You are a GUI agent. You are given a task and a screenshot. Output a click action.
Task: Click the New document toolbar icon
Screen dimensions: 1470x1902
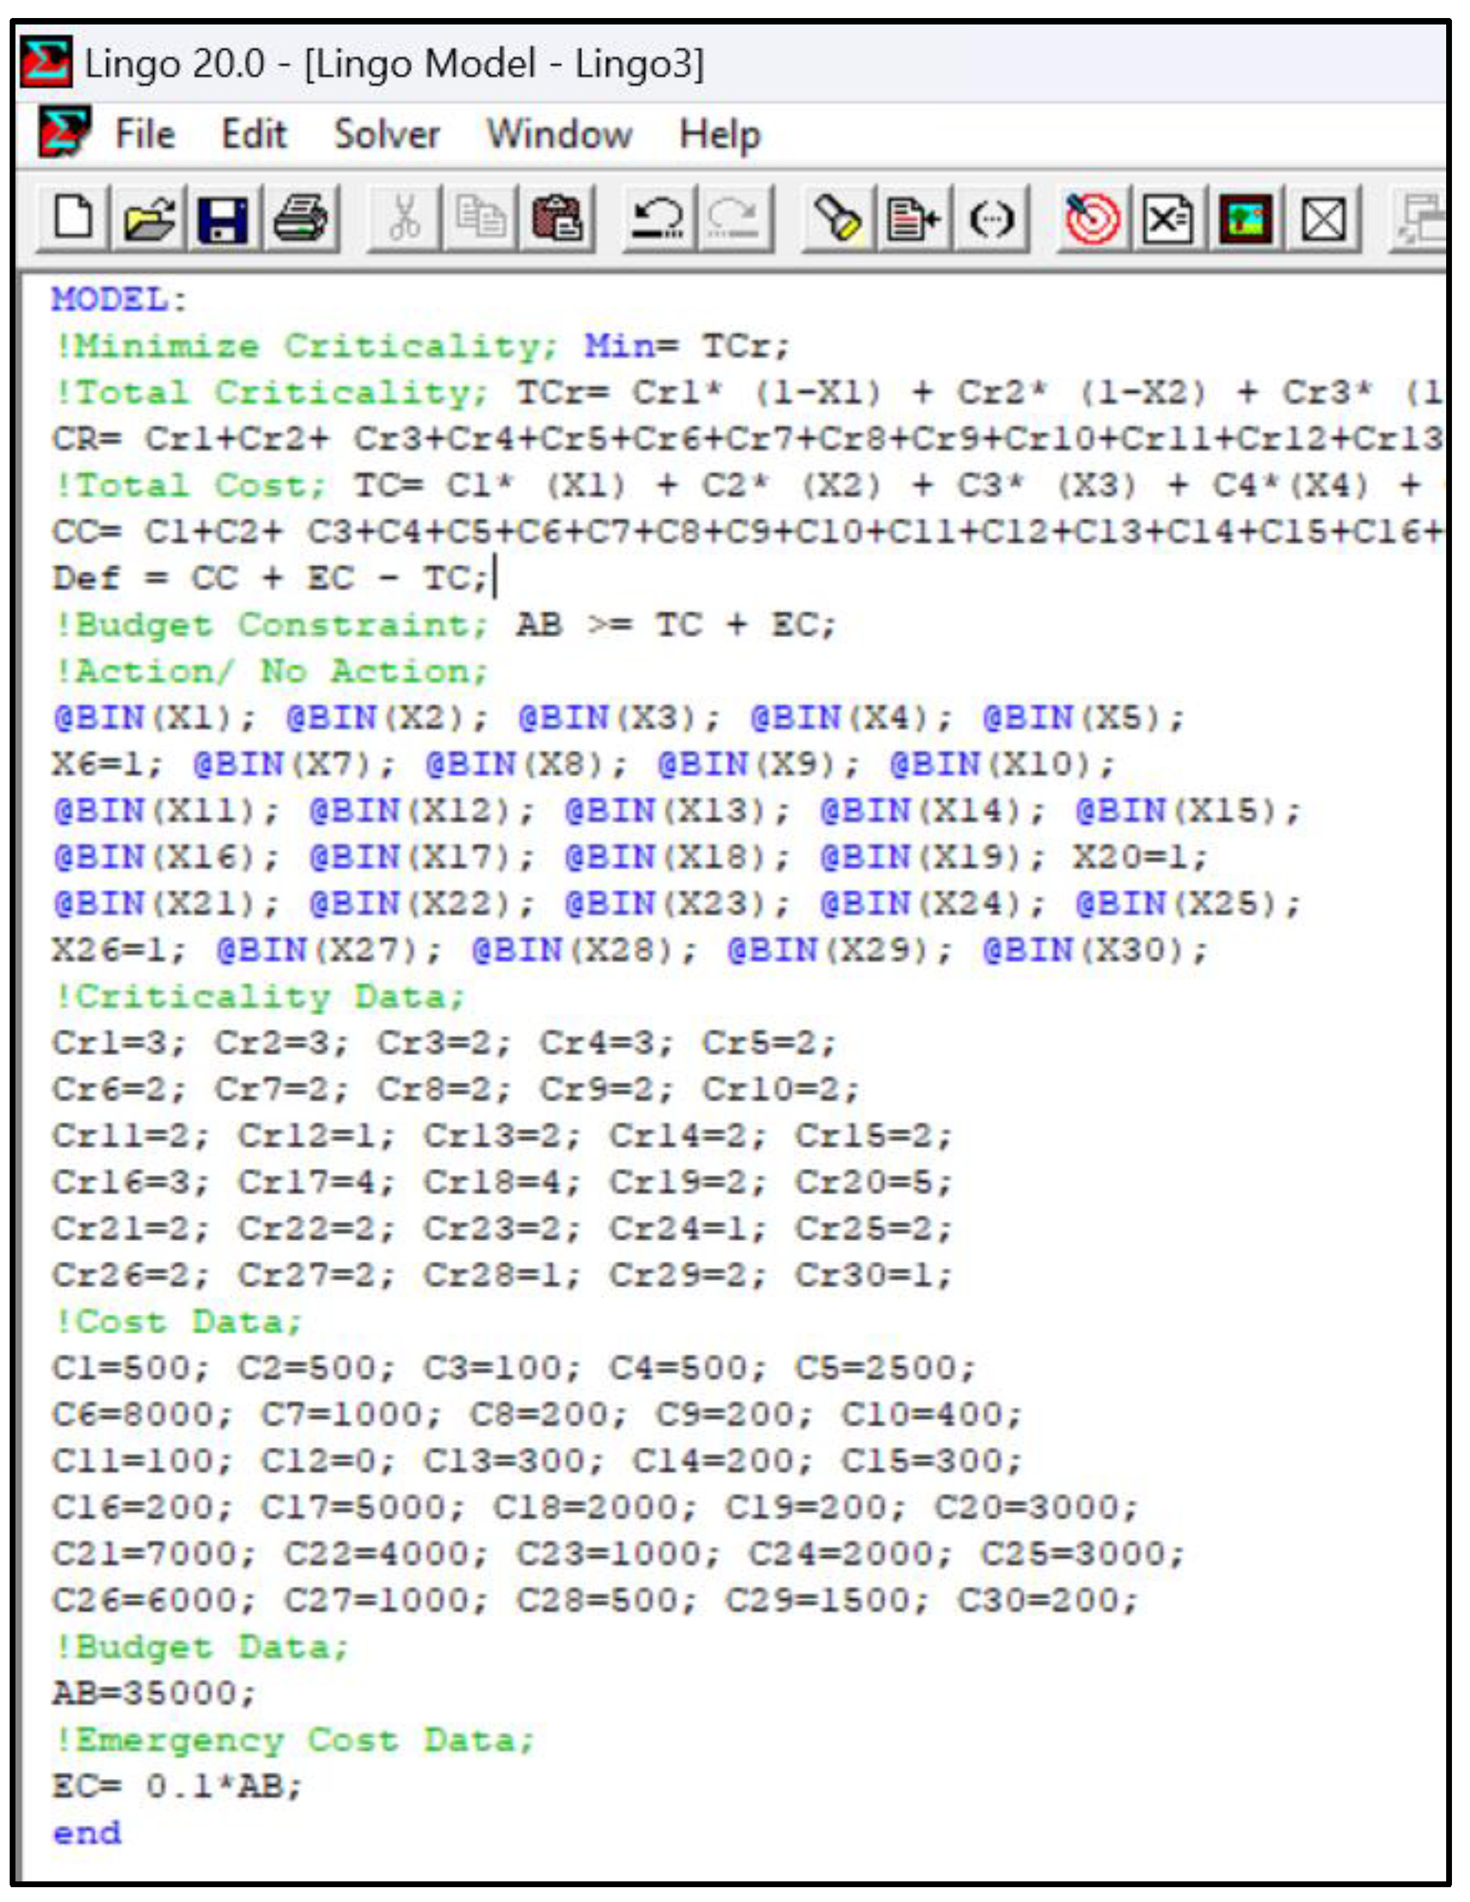[73, 218]
